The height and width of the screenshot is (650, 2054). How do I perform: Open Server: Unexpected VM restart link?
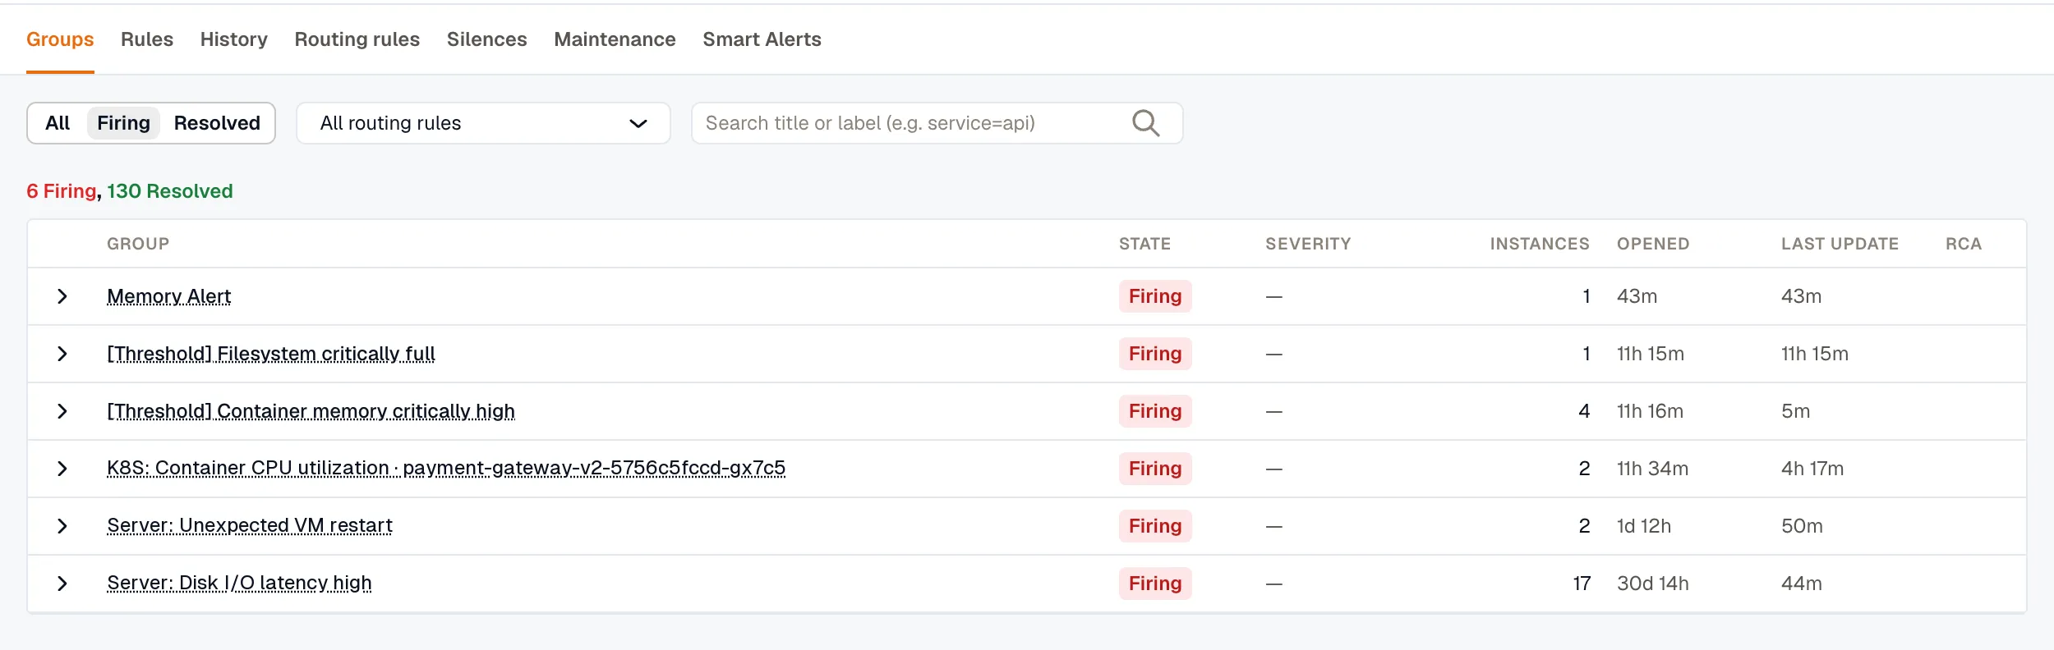click(250, 525)
